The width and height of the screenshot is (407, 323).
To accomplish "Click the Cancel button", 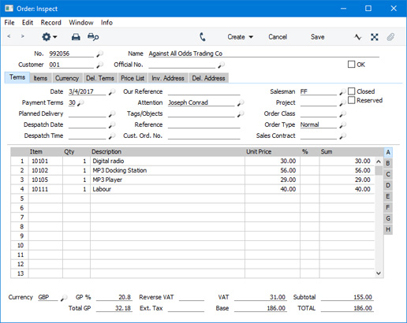I will 278,37.
